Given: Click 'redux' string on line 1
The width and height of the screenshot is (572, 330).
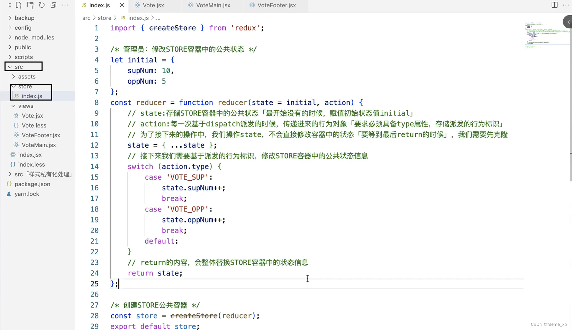Looking at the screenshot, I should click(245, 28).
